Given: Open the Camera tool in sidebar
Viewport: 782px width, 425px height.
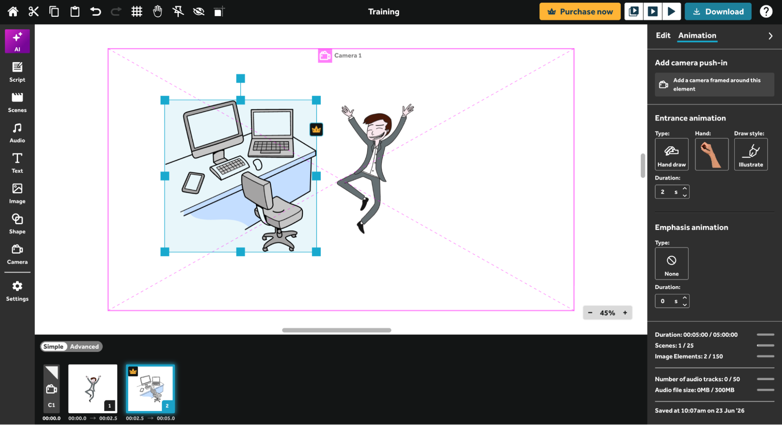Looking at the screenshot, I should 17,255.
